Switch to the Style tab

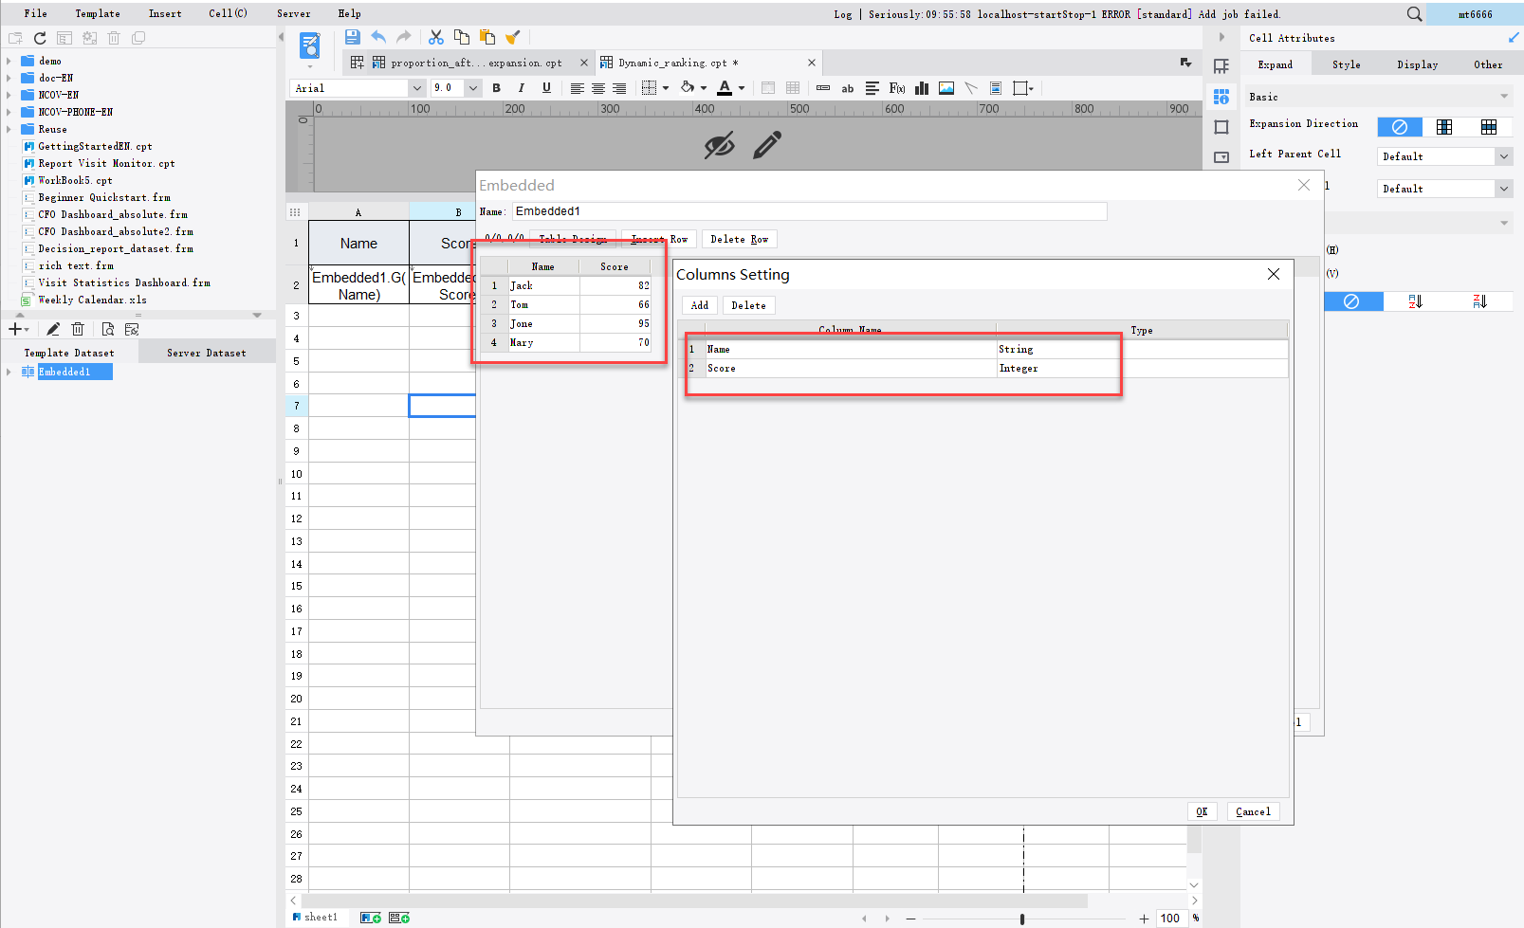[1346, 64]
